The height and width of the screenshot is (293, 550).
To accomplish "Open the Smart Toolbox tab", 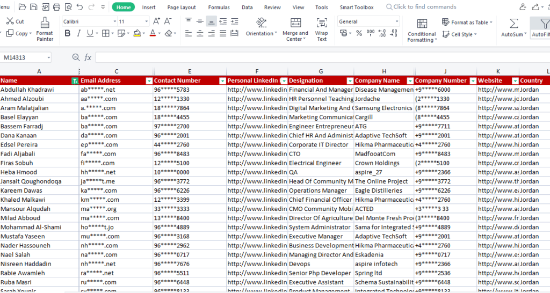I will point(357,7).
